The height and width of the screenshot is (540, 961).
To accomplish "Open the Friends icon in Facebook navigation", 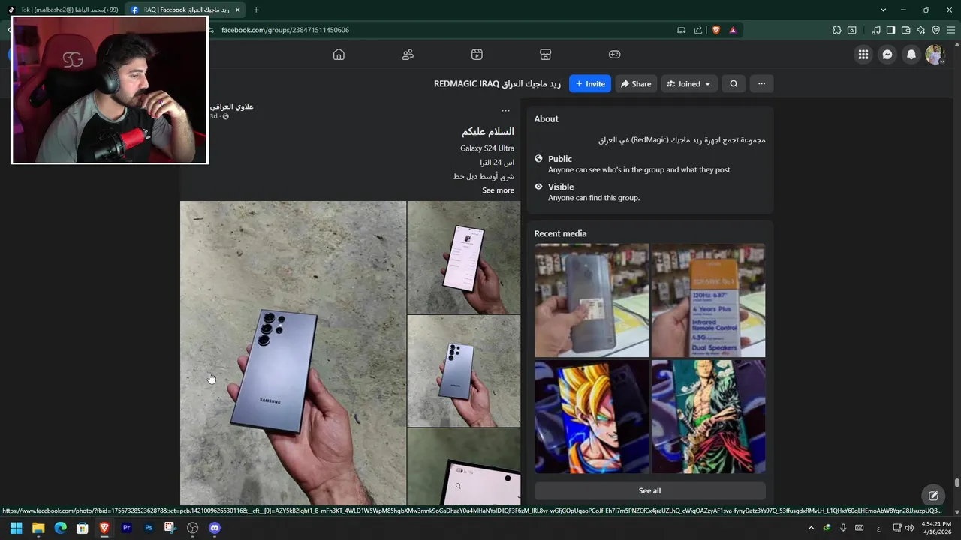I will [x=408, y=55].
